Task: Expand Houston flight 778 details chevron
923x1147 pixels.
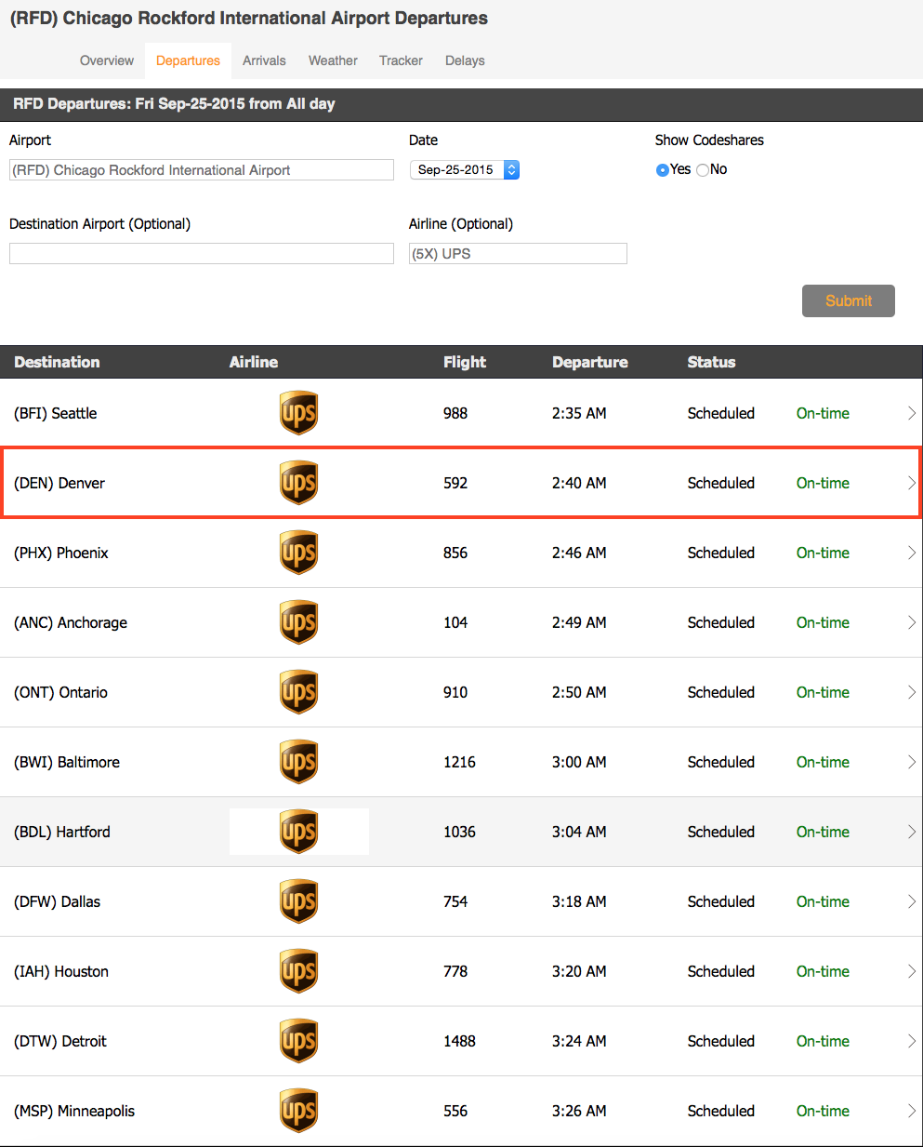Action: pos(911,971)
